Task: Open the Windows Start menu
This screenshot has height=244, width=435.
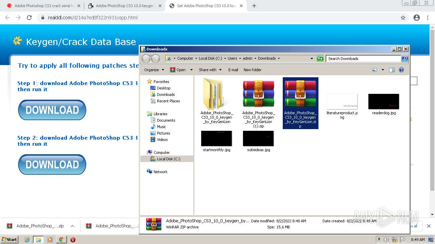Action: pos(10,240)
